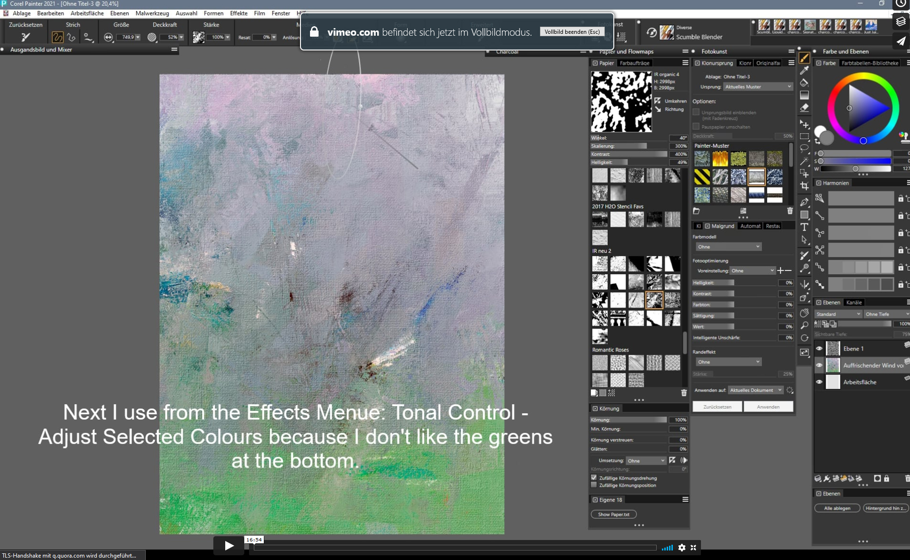Viewport: 910px width, 560px height.
Task: Click W value slider in color panel
Action: pyautogui.click(x=855, y=169)
